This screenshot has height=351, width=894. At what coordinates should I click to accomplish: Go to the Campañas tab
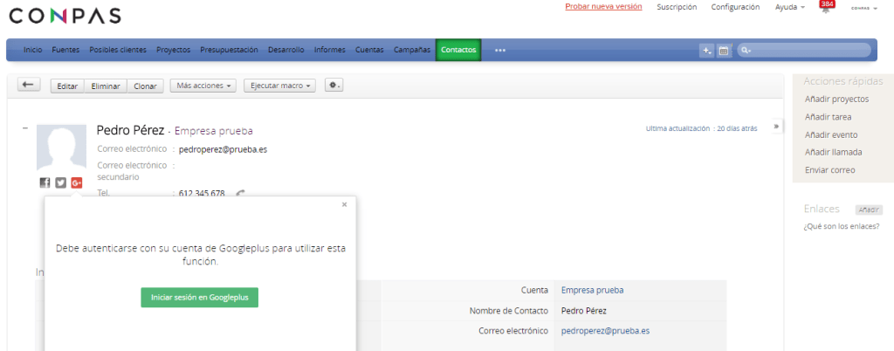[x=412, y=50]
